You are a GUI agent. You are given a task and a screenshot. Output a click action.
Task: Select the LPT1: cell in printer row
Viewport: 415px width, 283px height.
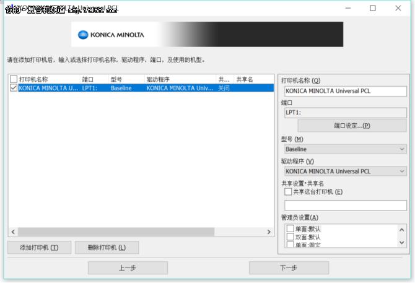click(x=89, y=88)
